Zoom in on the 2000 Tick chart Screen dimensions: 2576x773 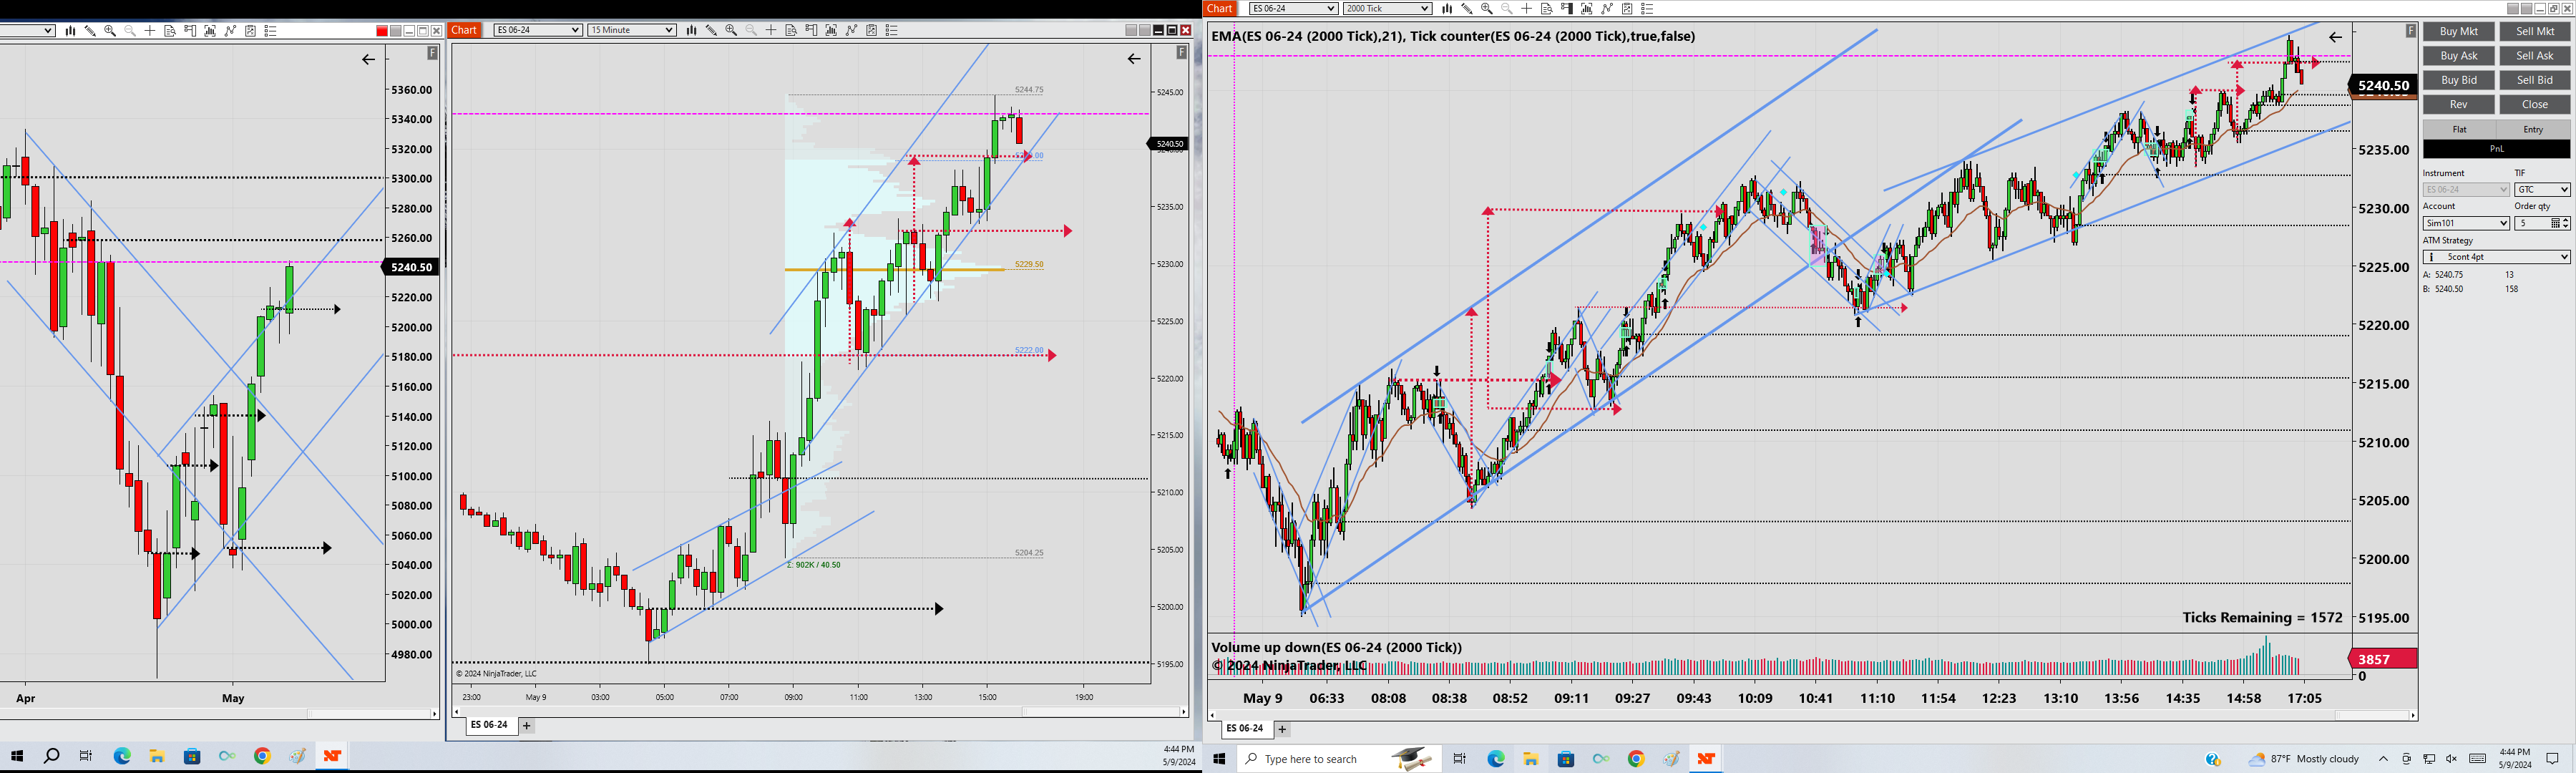point(1487,8)
